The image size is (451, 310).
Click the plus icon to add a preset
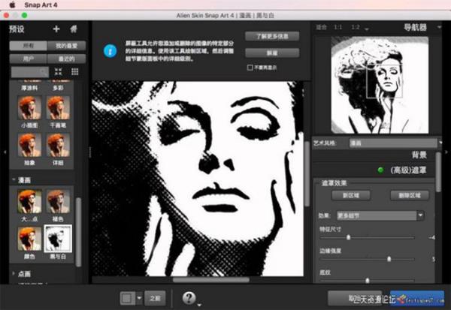click(x=56, y=29)
